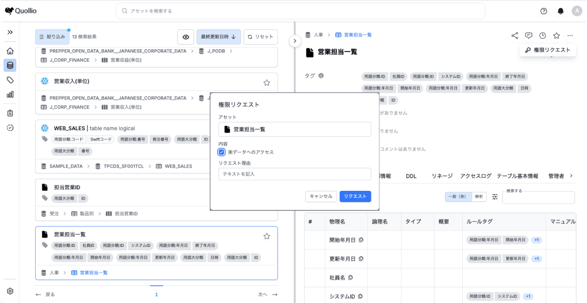Image resolution: width=587 pixels, height=303 pixels.
Task: Open the help question mark icon
Action: tap(543, 11)
